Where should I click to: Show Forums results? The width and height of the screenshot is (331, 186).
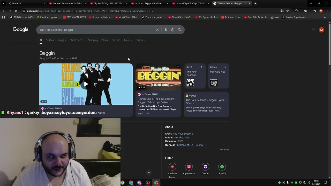116,40
